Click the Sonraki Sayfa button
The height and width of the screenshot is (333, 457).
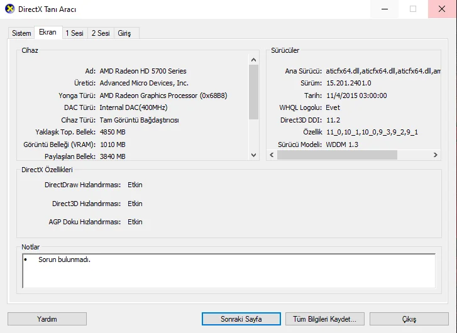coord(241,319)
